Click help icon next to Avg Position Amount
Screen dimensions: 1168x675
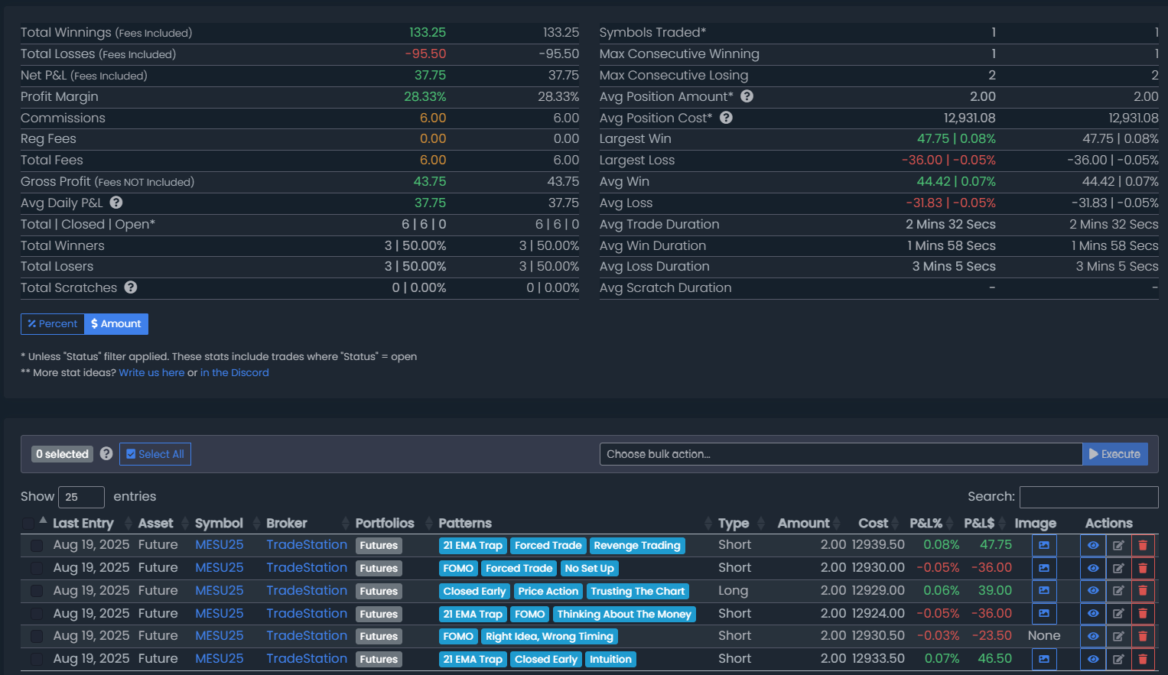(747, 96)
